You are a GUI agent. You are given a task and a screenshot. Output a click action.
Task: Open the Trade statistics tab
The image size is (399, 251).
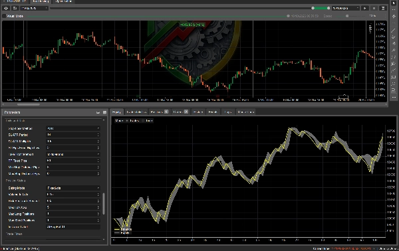(136, 112)
